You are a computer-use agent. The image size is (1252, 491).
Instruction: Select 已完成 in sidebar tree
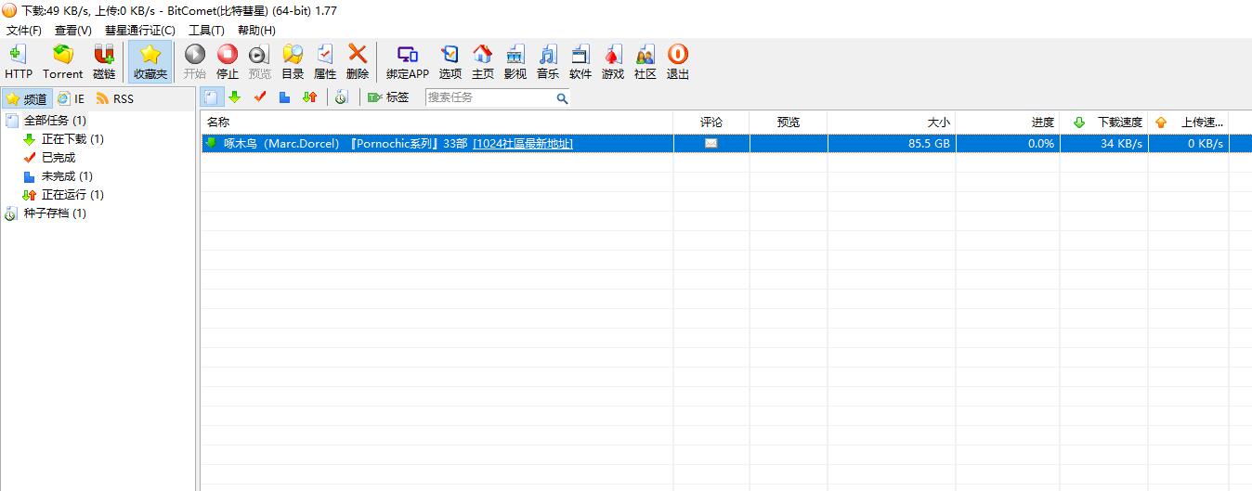click(x=49, y=158)
